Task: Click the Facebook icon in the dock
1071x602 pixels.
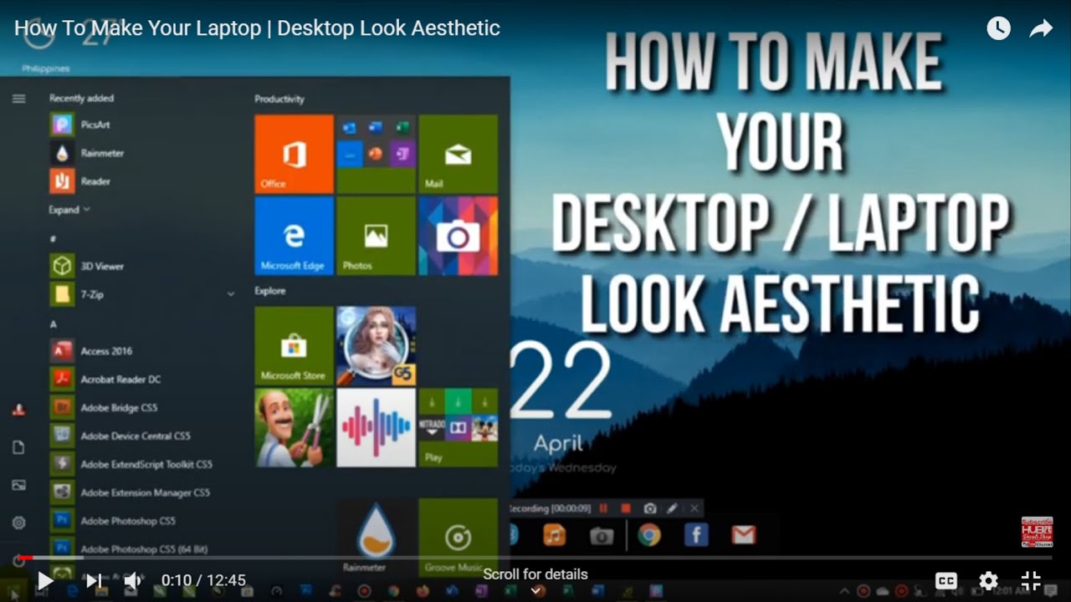Action: point(696,535)
